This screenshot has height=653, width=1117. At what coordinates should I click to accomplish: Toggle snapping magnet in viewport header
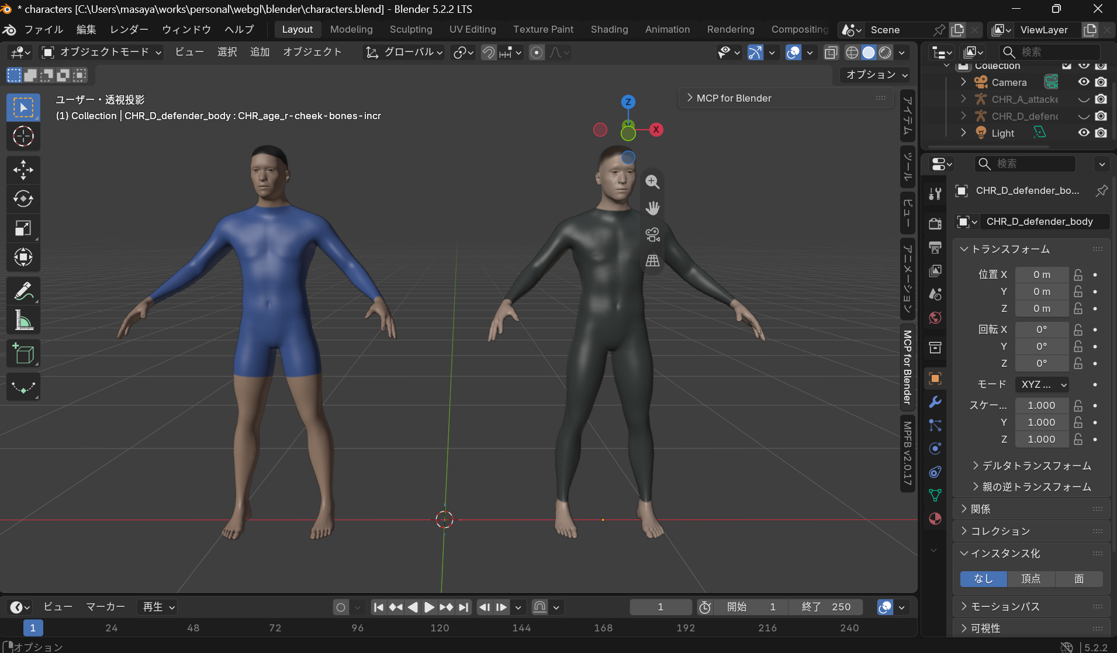[488, 53]
